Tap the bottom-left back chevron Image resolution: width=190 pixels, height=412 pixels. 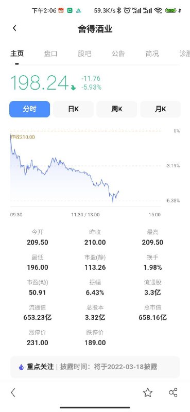click(13, 392)
